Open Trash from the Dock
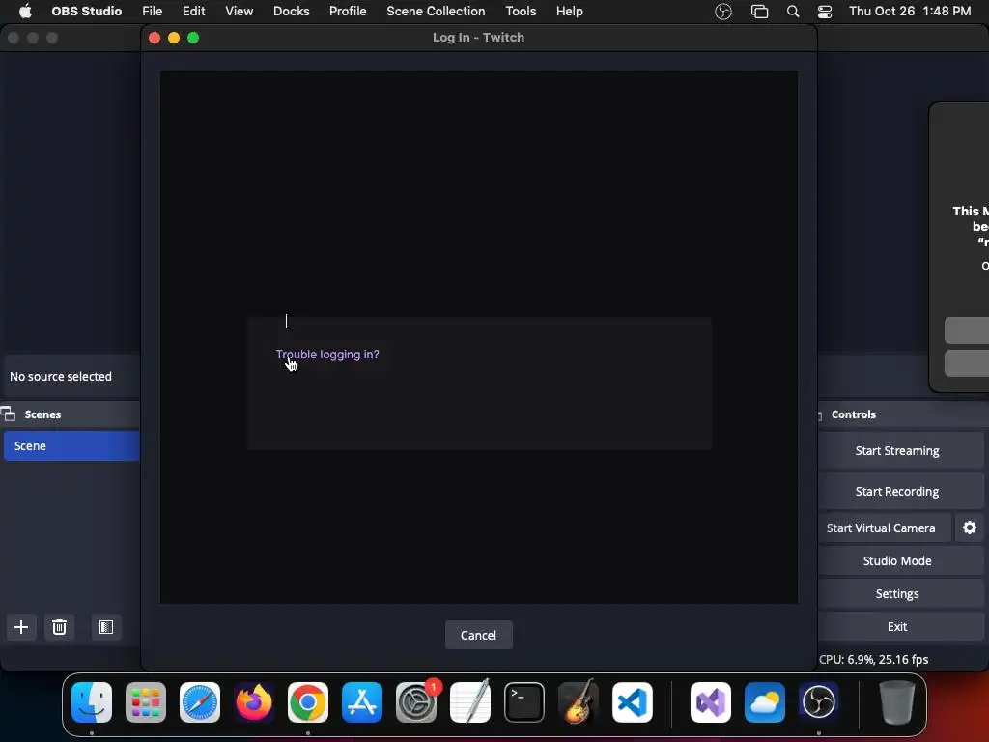Screen dimensions: 989x742 [897, 702]
